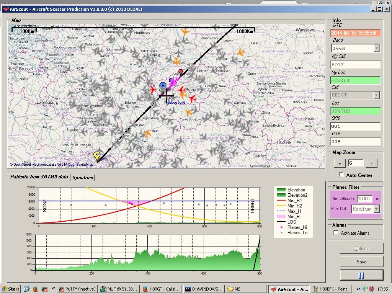
Task: Zoom in map with plus button
Action: (340, 163)
